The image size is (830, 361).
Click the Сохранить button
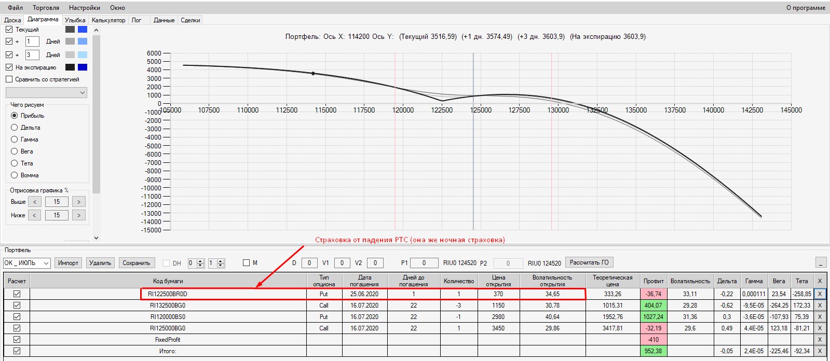point(137,263)
